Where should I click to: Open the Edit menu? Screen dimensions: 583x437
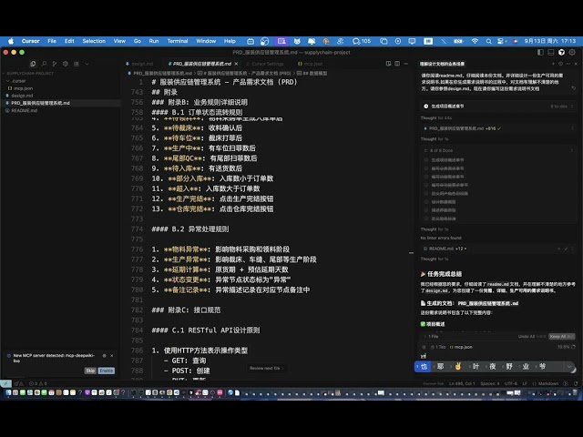(x=69, y=41)
